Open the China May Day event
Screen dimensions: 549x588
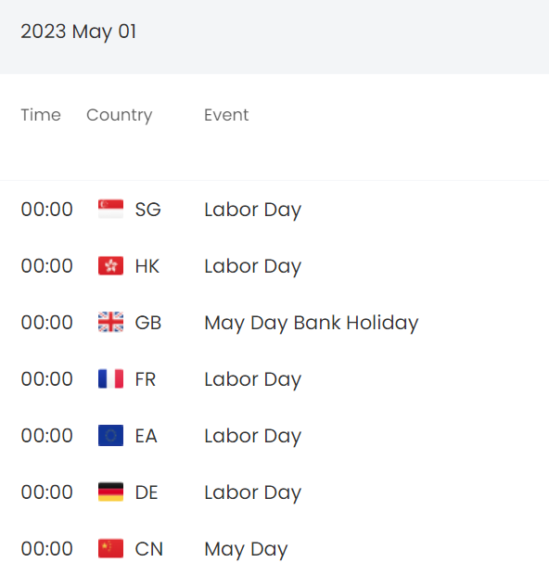[x=246, y=549]
